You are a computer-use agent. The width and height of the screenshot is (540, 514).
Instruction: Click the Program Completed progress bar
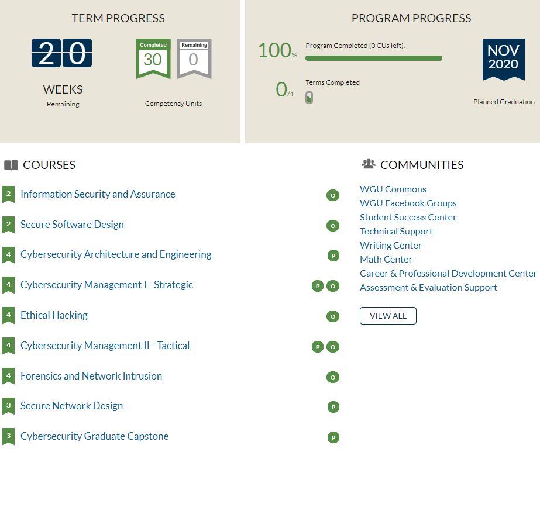pos(373,58)
